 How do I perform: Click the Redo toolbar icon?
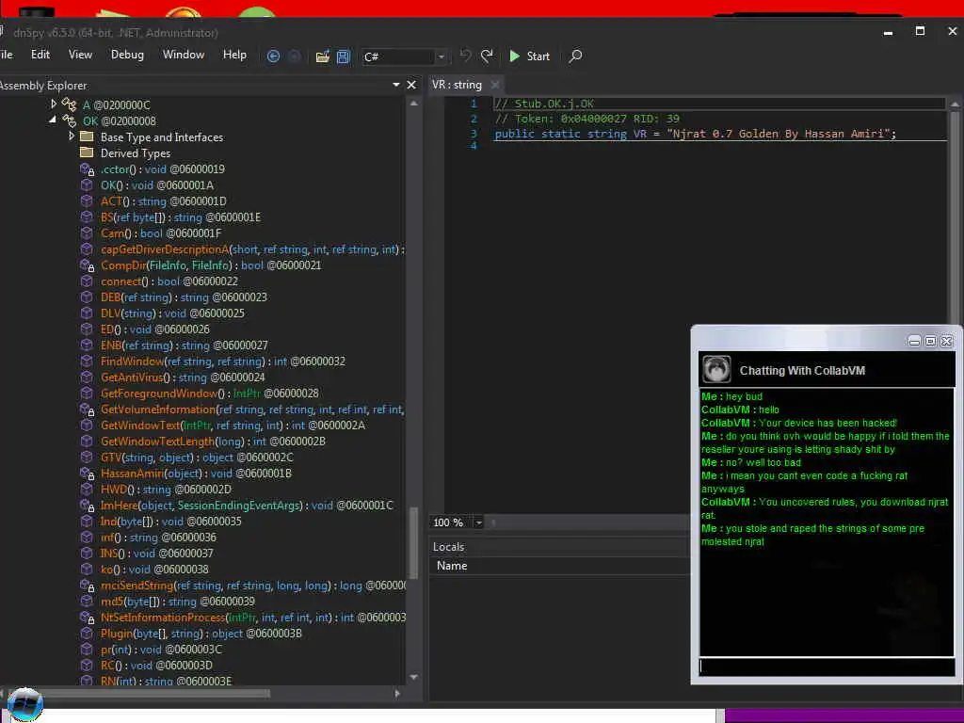pos(487,56)
